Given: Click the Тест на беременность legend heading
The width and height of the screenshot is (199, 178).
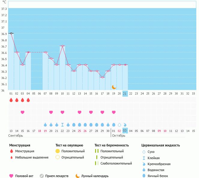Looking at the screenshot, I should tap(112, 145).
